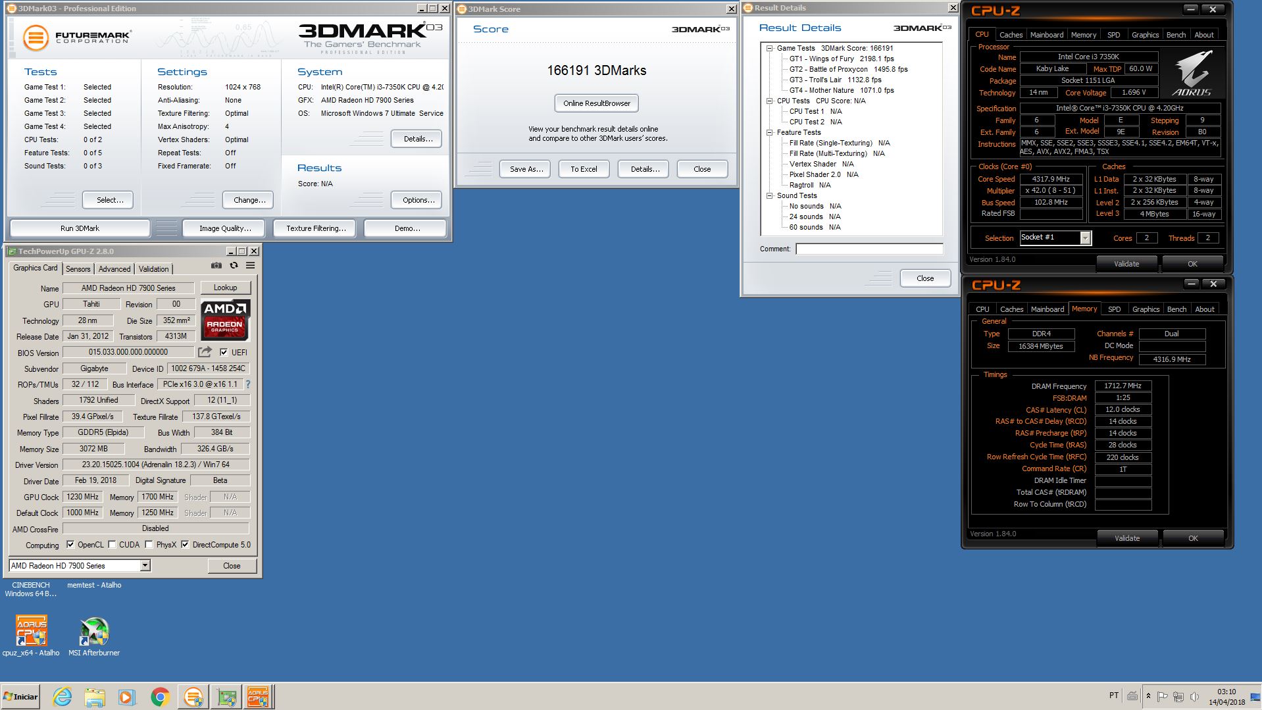Click Change settings button in 3DMark03
Screen dimensions: 1262x710
[249, 200]
